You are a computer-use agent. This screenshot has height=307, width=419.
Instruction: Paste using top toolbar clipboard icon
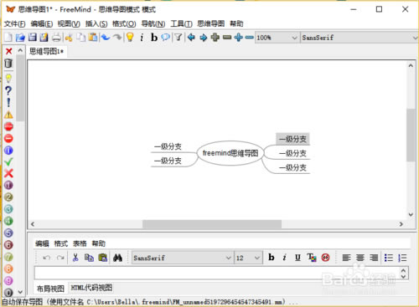point(93,38)
